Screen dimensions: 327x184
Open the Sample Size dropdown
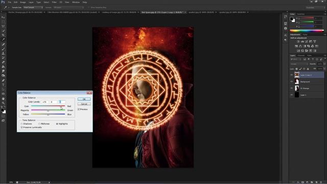pyautogui.click(x=33, y=8)
